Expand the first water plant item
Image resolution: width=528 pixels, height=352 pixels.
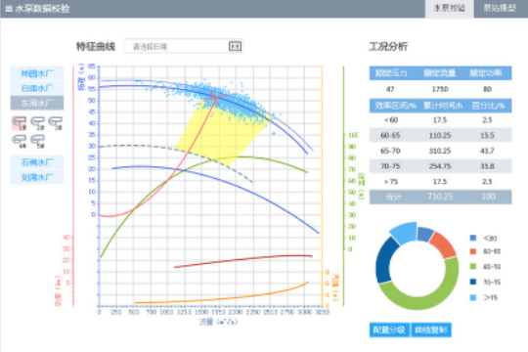point(37,73)
